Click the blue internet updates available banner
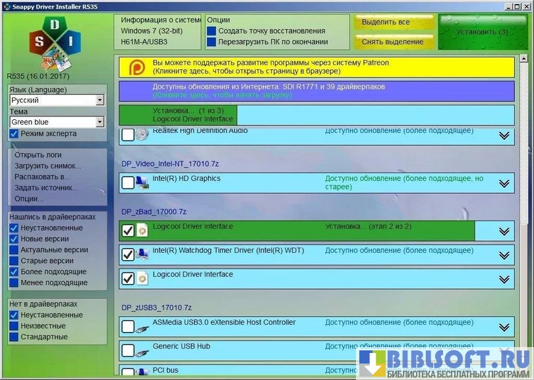The height and width of the screenshot is (380, 534). point(316,90)
